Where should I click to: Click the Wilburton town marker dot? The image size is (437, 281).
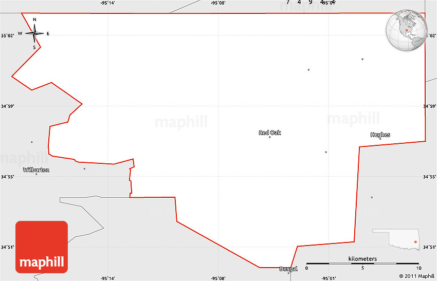(x=36, y=174)
